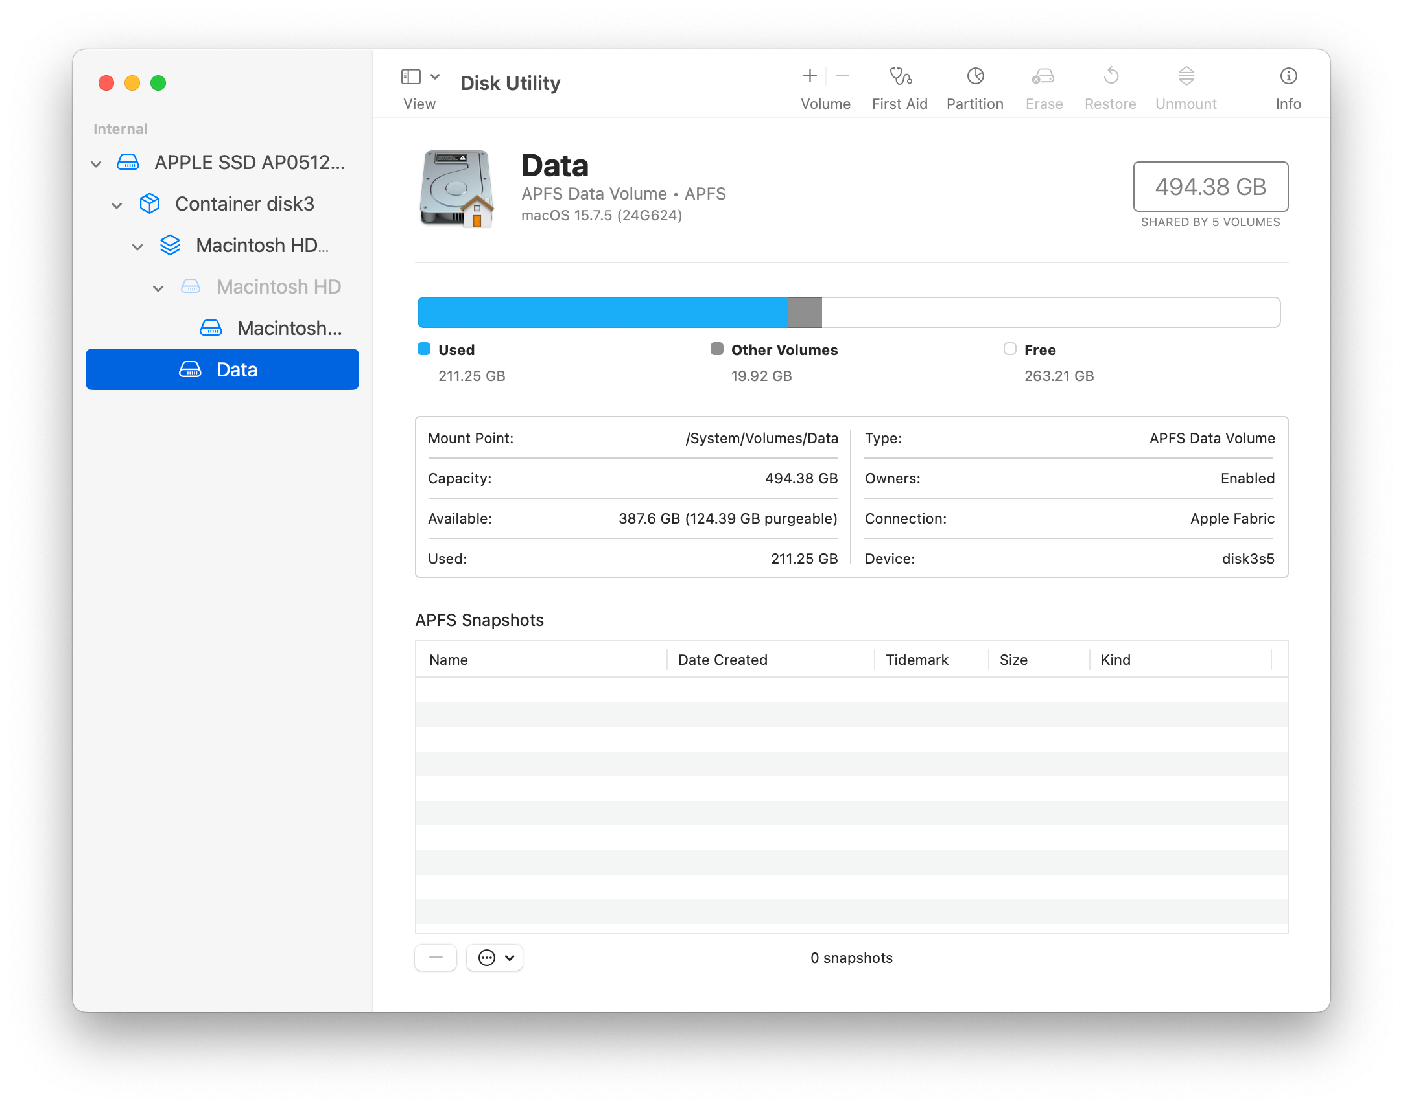Collapse the APPLE SSD AP0512 disk

tap(96, 163)
